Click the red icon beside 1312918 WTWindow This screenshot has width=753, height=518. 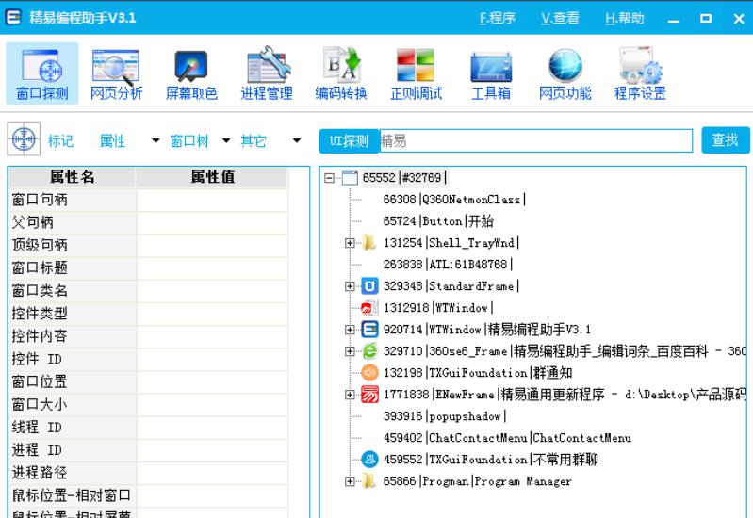pyautogui.click(x=369, y=308)
